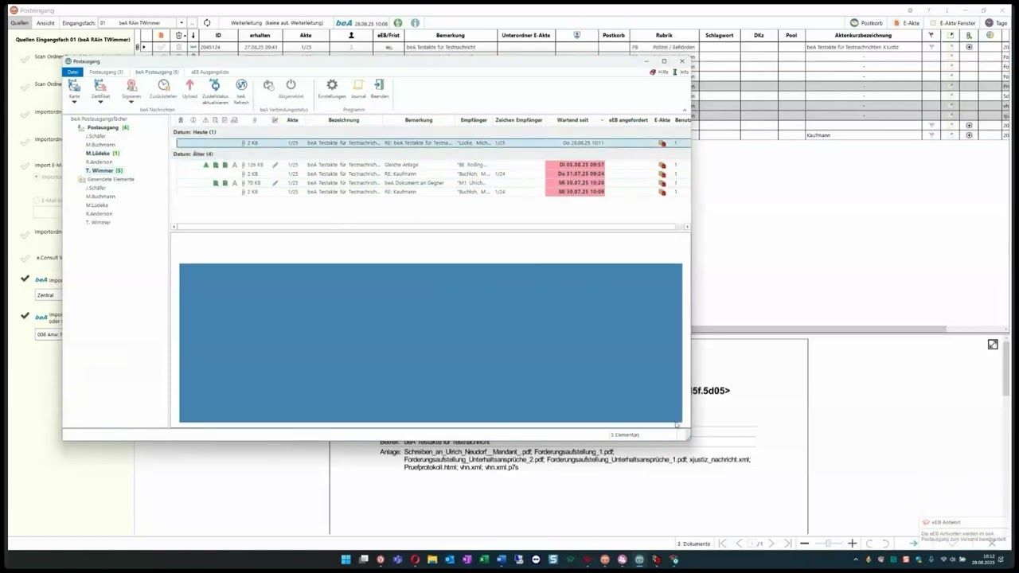Open the Quellen tab in Posteingang
Screen dimensions: 1019x573
(20, 23)
